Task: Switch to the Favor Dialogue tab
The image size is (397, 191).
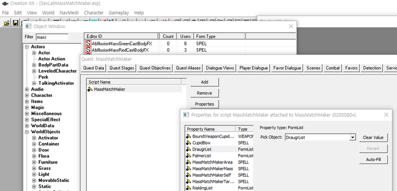Action: [287, 68]
